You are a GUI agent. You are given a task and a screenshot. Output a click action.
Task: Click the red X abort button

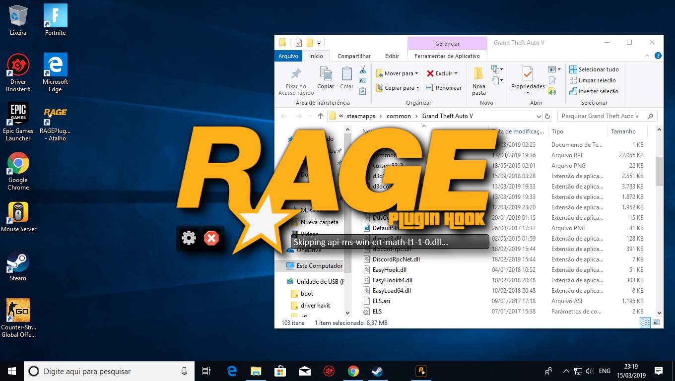[211, 239]
